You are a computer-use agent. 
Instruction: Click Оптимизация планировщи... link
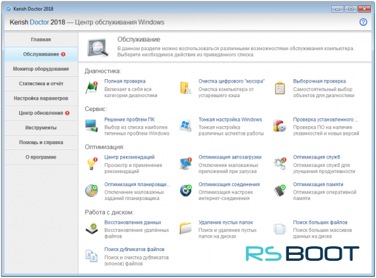137,184
